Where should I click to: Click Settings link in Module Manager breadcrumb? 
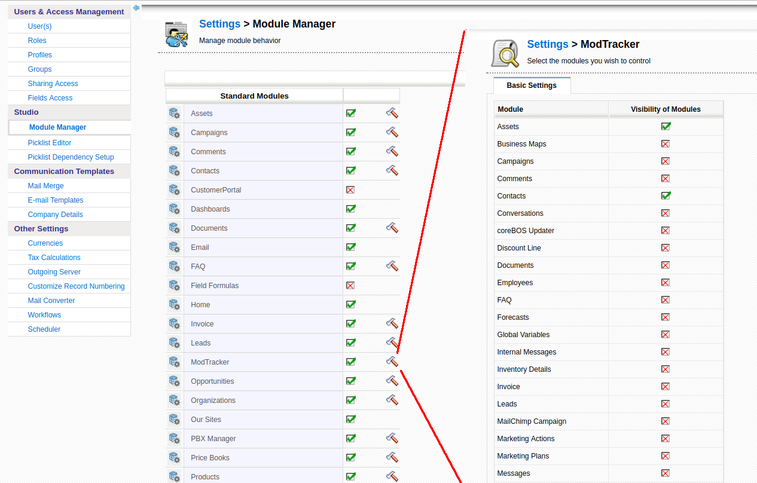click(x=219, y=24)
